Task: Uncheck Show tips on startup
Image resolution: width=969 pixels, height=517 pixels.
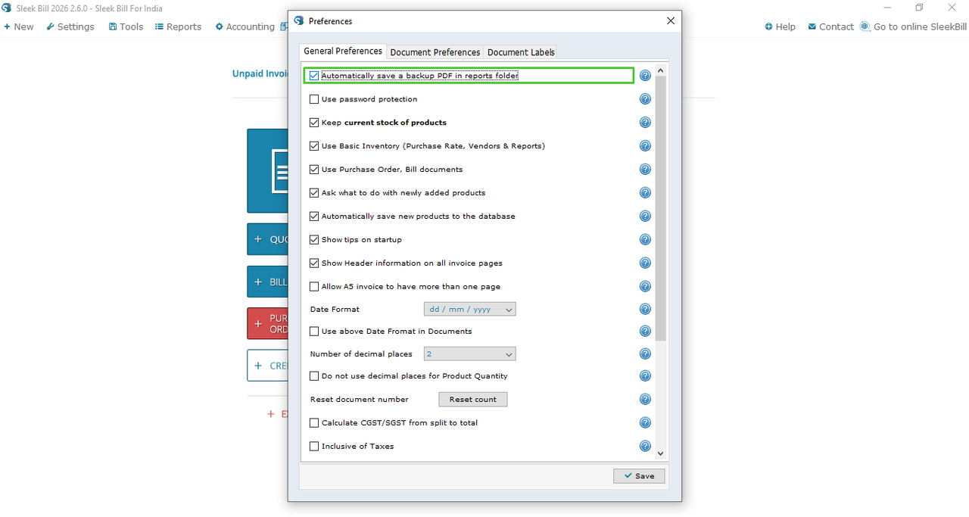Action: click(x=314, y=239)
